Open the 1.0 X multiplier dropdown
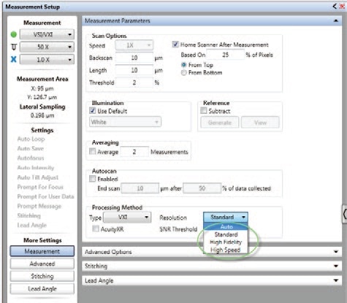 click(47, 59)
